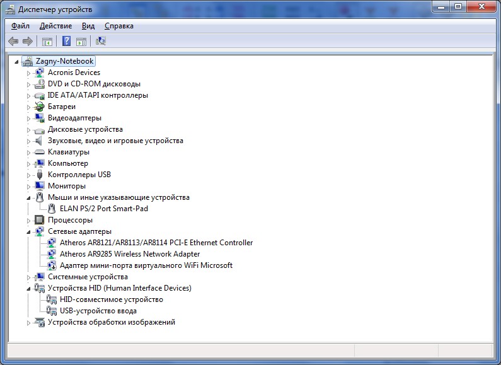Click the Контроллеры USB plug icon
This screenshot has height=365, width=501.
pos(40,175)
